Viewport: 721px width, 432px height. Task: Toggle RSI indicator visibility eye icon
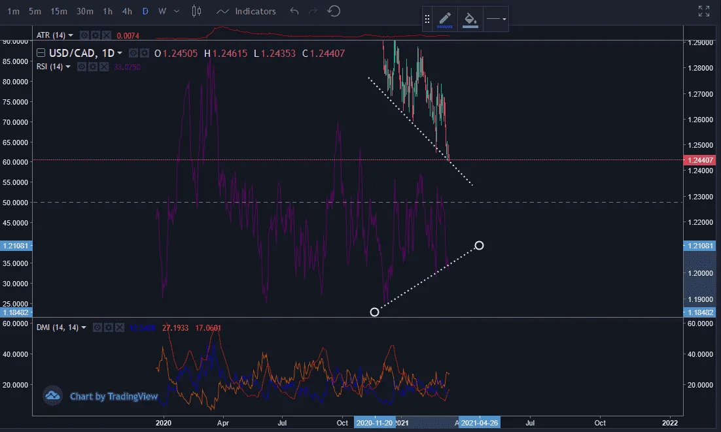pyautogui.click(x=82, y=67)
